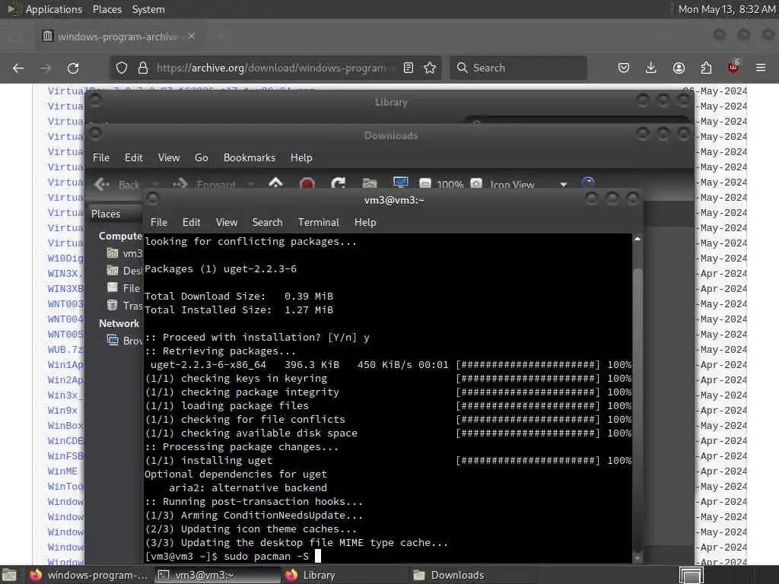Open the Places sidebar selector
779x584 pixels.
pos(116,214)
